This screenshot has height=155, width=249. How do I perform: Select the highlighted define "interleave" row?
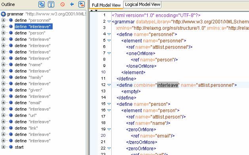point(34,27)
